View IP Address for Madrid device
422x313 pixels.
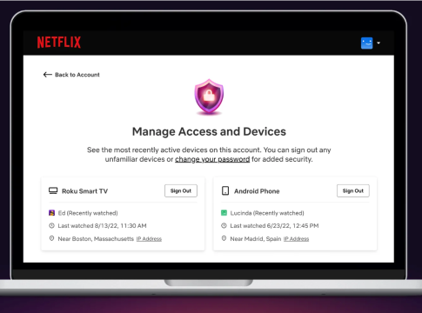click(x=296, y=239)
